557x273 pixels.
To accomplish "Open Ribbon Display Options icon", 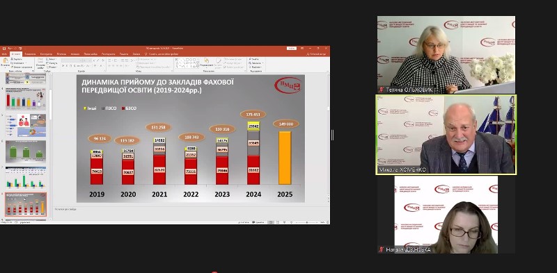I will (302, 48).
